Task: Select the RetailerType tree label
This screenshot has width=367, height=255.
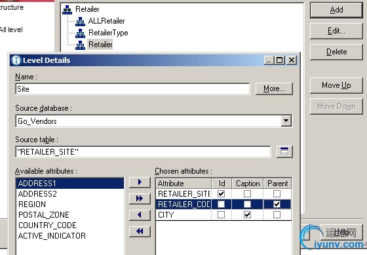Action: click(x=108, y=33)
